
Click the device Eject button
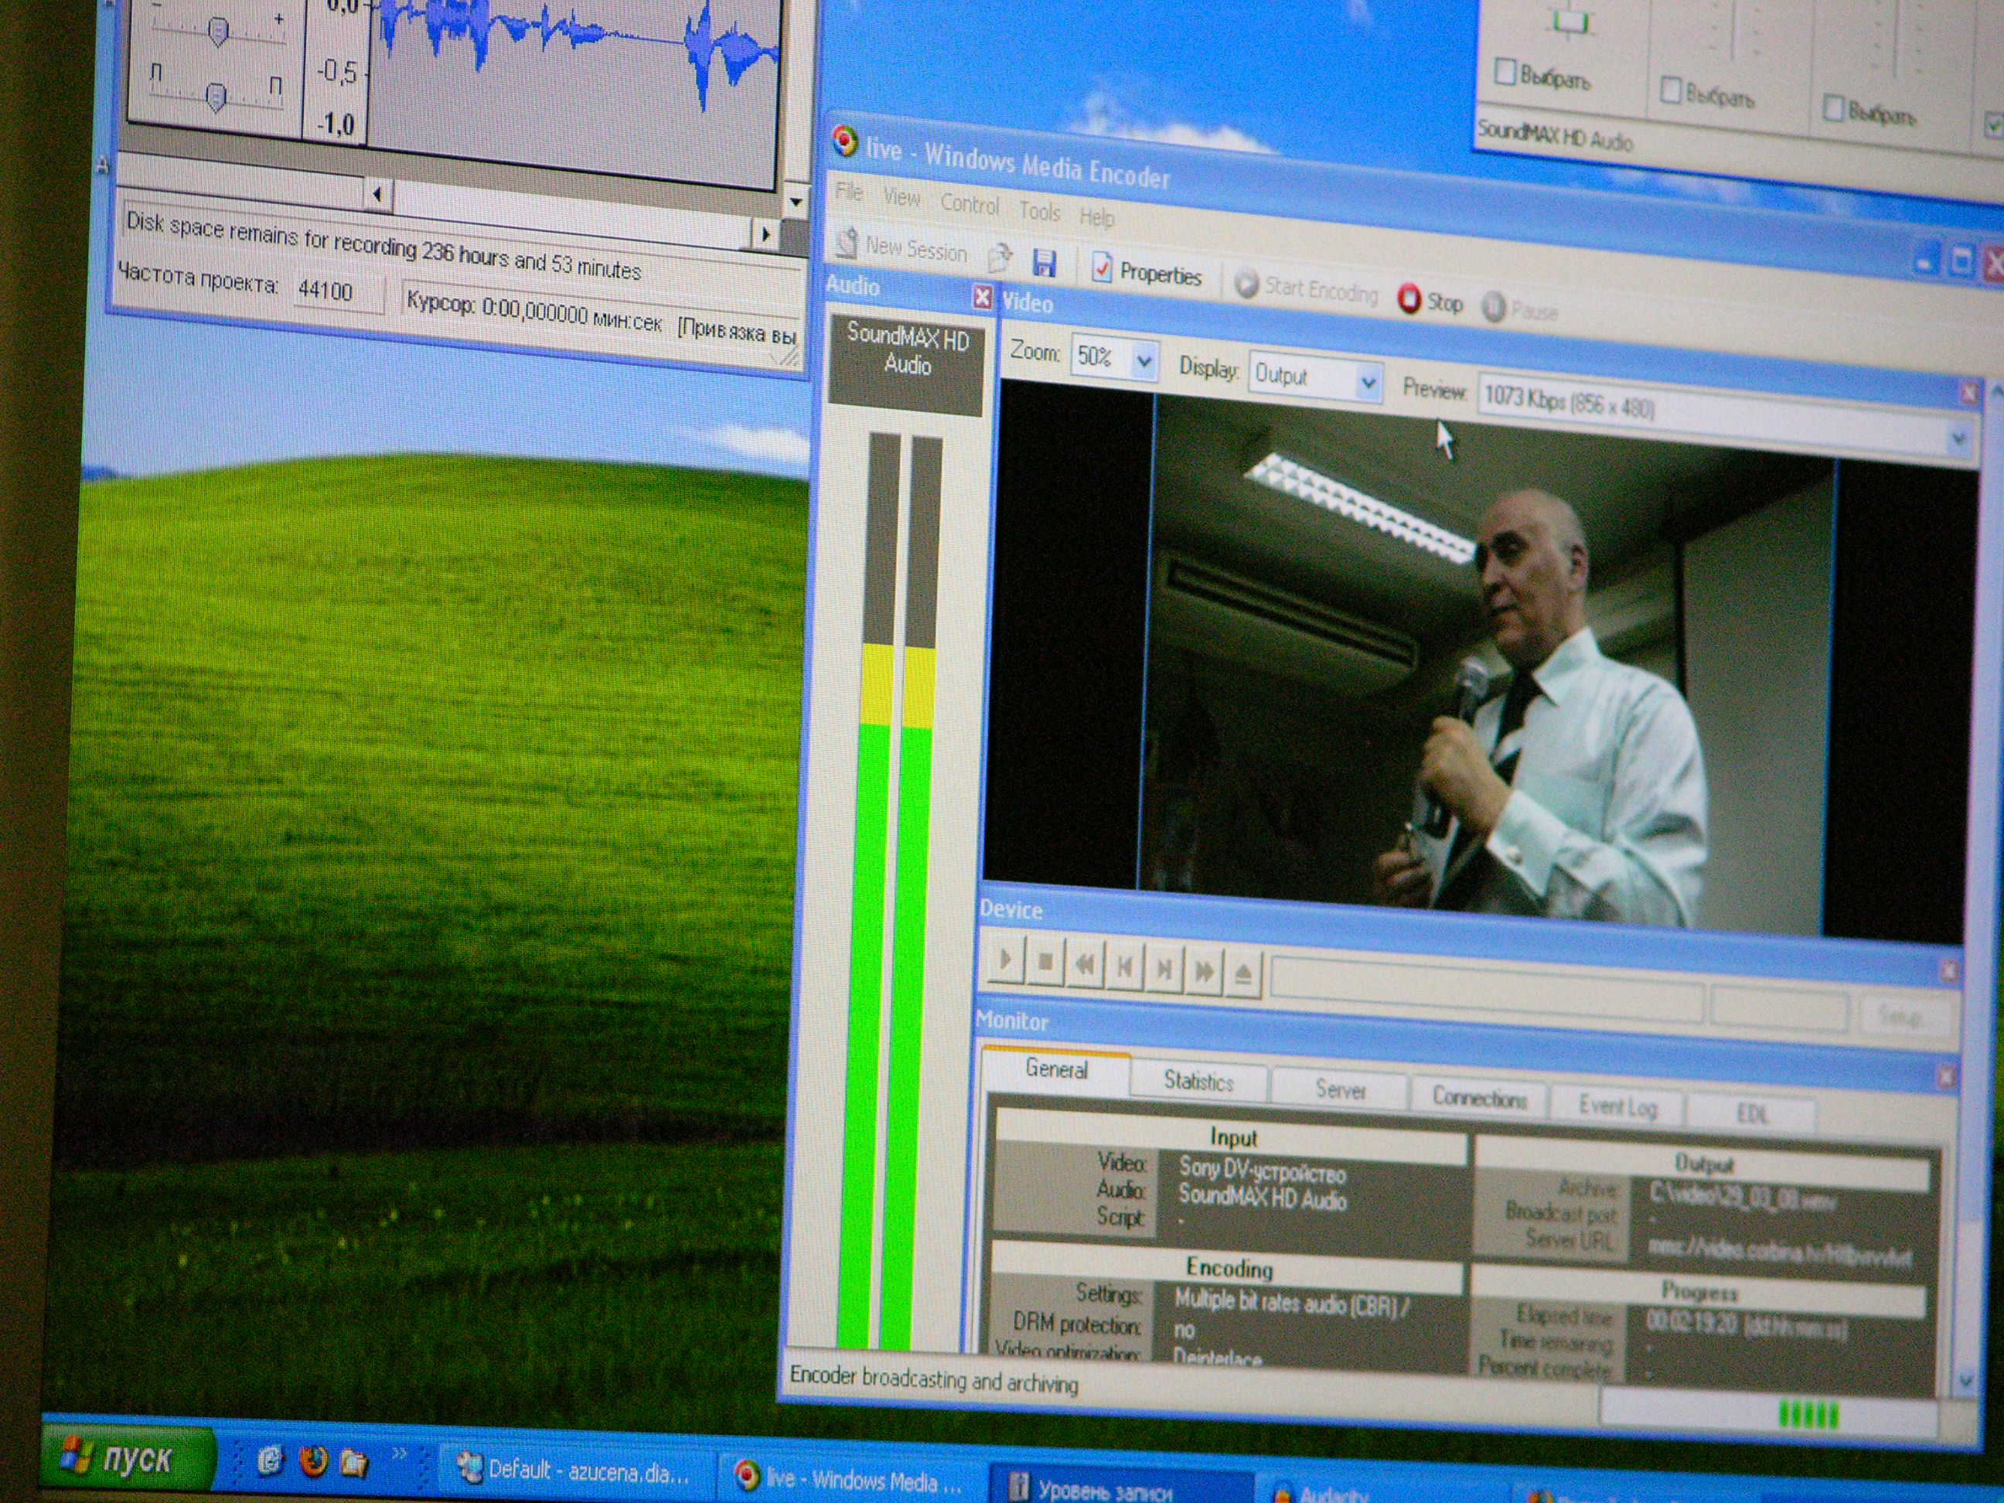[x=1243, y=975]
